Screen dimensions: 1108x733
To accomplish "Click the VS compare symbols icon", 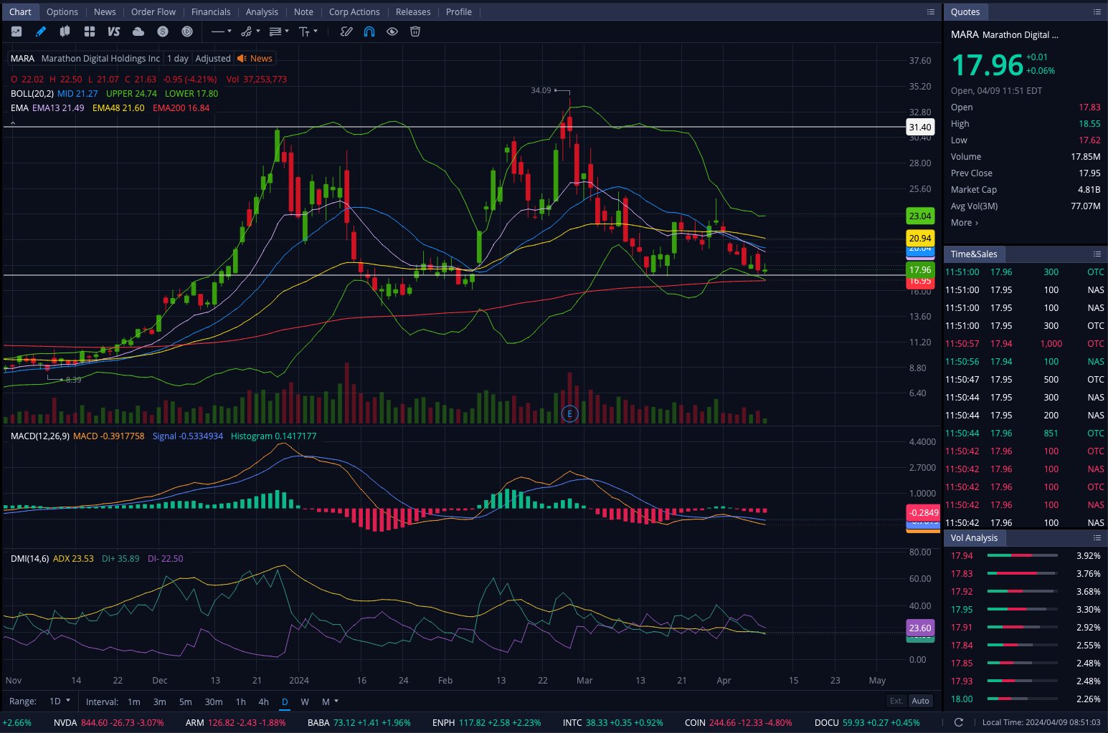I will 113,32.
